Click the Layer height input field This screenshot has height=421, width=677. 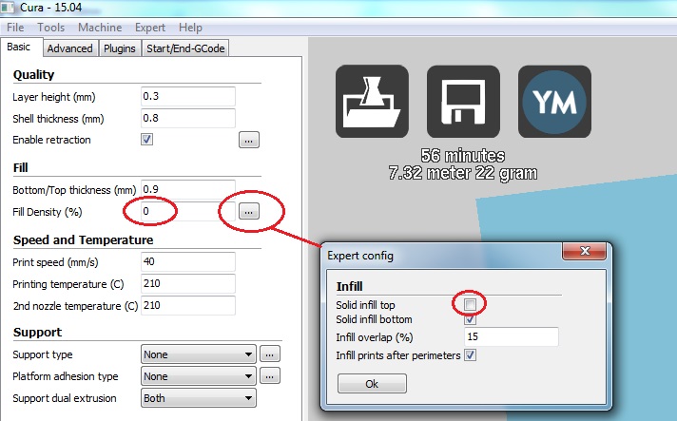188,96
